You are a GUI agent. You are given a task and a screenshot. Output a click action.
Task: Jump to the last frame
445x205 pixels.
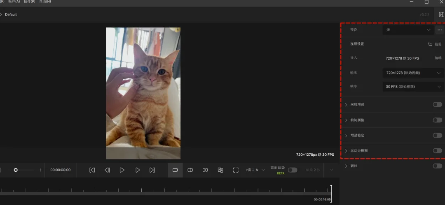(x=152, y=170)
